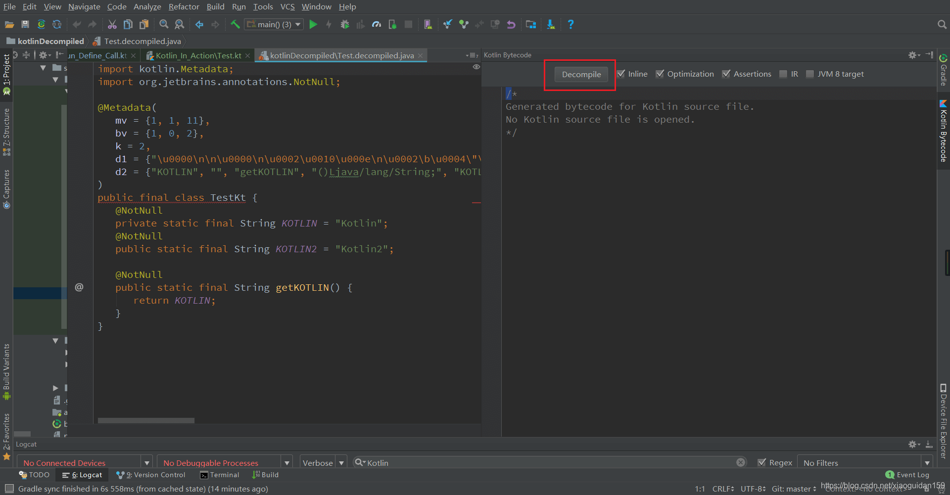
Task: Click the VCS Update Project icon
Action: pos(448,24)
